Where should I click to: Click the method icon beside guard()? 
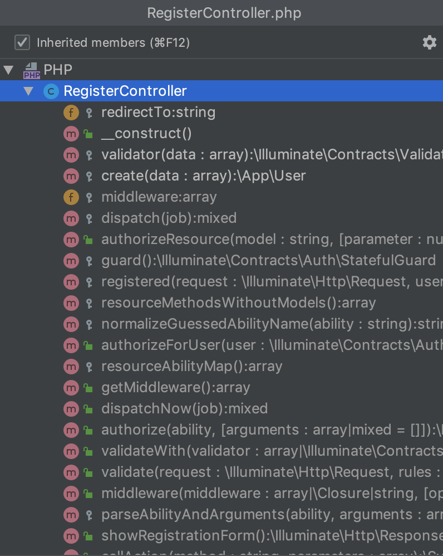coord(71,261)
